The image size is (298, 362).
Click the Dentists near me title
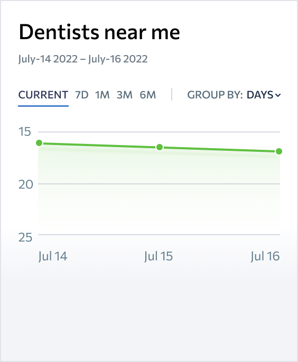coord(99,32)
